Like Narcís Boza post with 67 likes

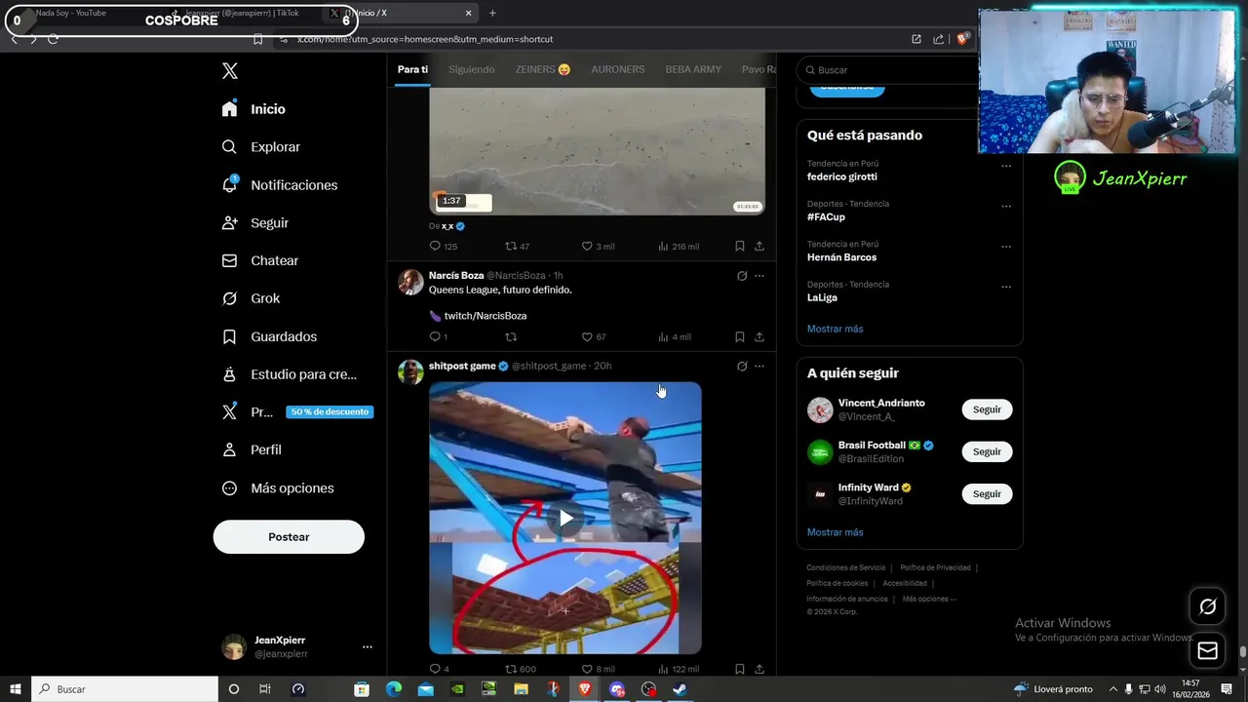pyautogui.click(x=594, y=336)
